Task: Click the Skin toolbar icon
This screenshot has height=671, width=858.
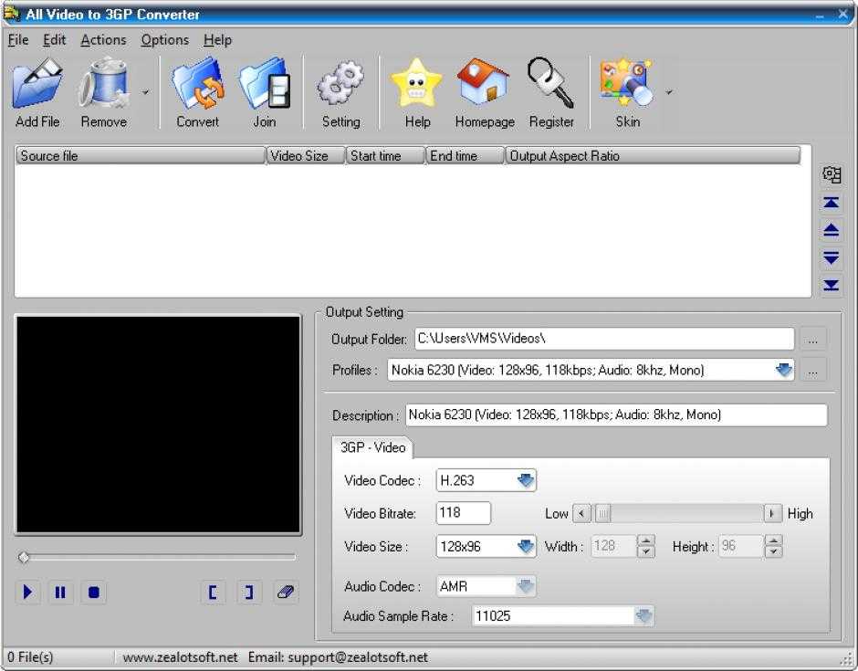Action: pos(627,83)
